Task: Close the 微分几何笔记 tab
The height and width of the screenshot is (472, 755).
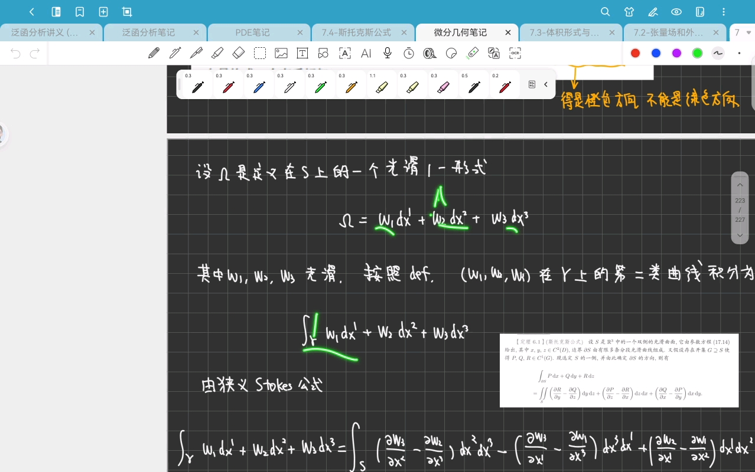Action: (508, 32)
